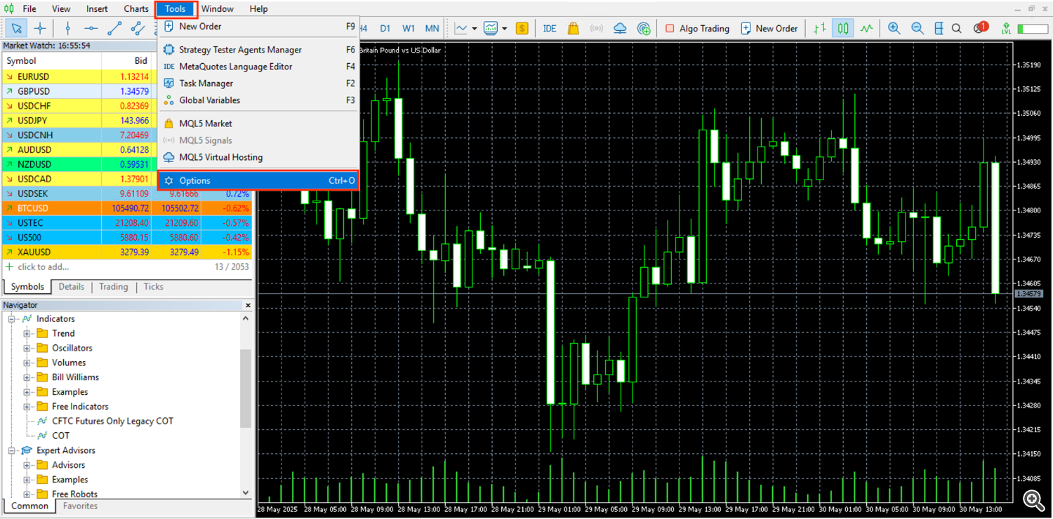Expand the Trend folder
The height and width of the screenshot is (519, 1053).
[27, 334]
